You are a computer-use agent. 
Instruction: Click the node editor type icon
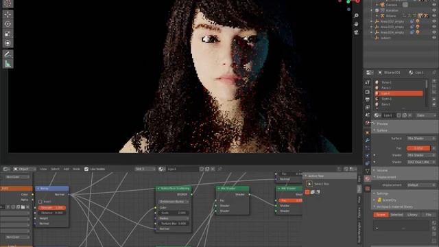[x=6, y=169]
